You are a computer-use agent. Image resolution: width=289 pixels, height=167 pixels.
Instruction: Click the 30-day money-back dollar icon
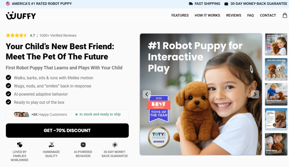point(115,145)
